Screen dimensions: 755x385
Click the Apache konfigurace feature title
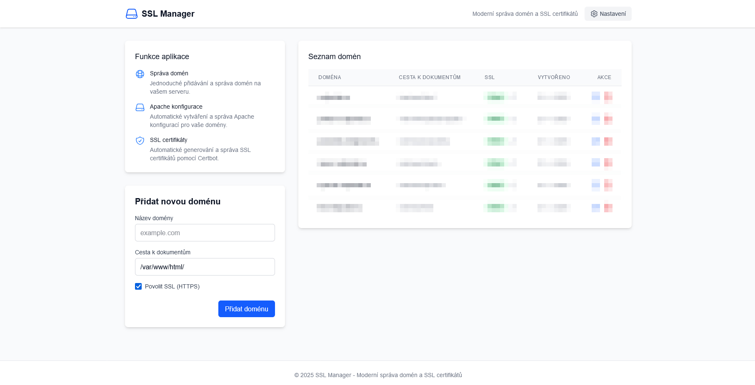tap(176, 107)
